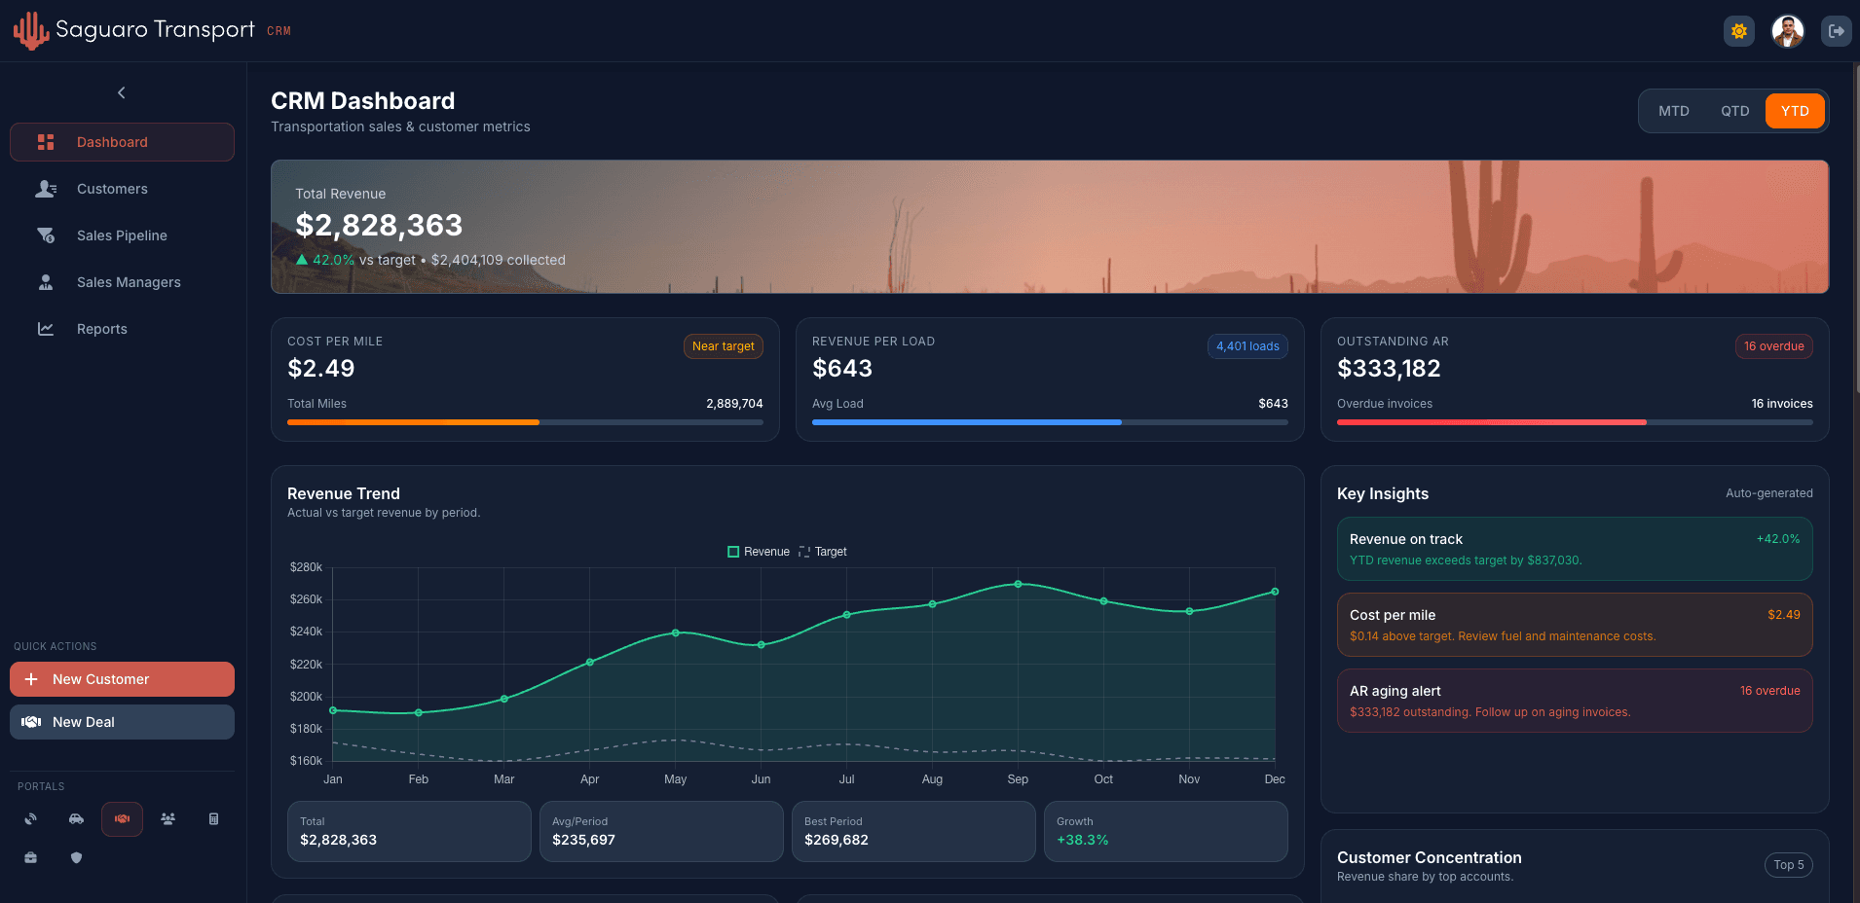Click the New Customer button
This screenshot has height=903, width=1860.
[122, 679]
